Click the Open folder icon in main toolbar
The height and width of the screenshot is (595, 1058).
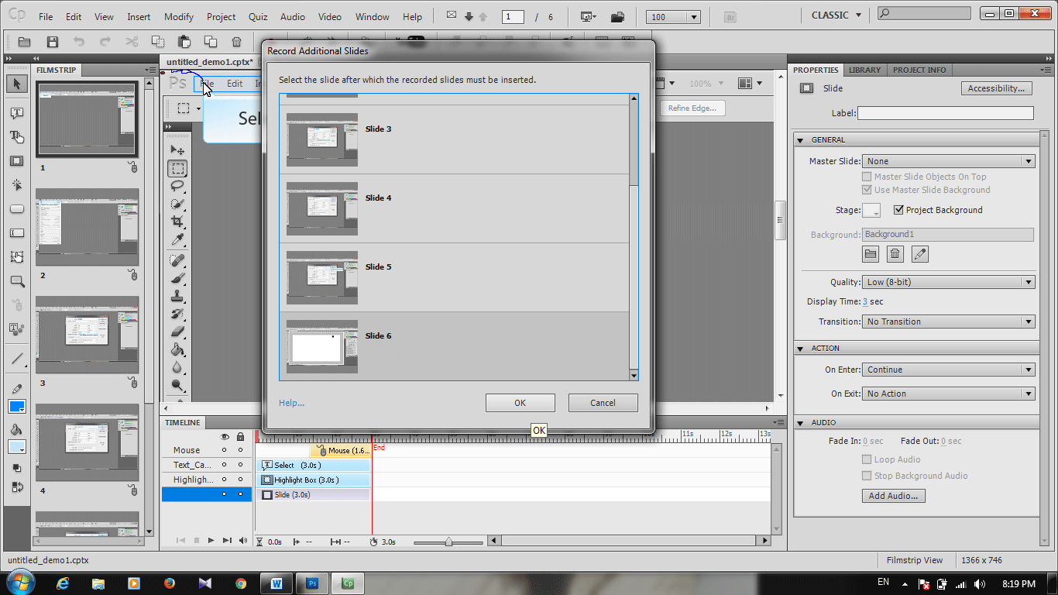click(25, 42)
